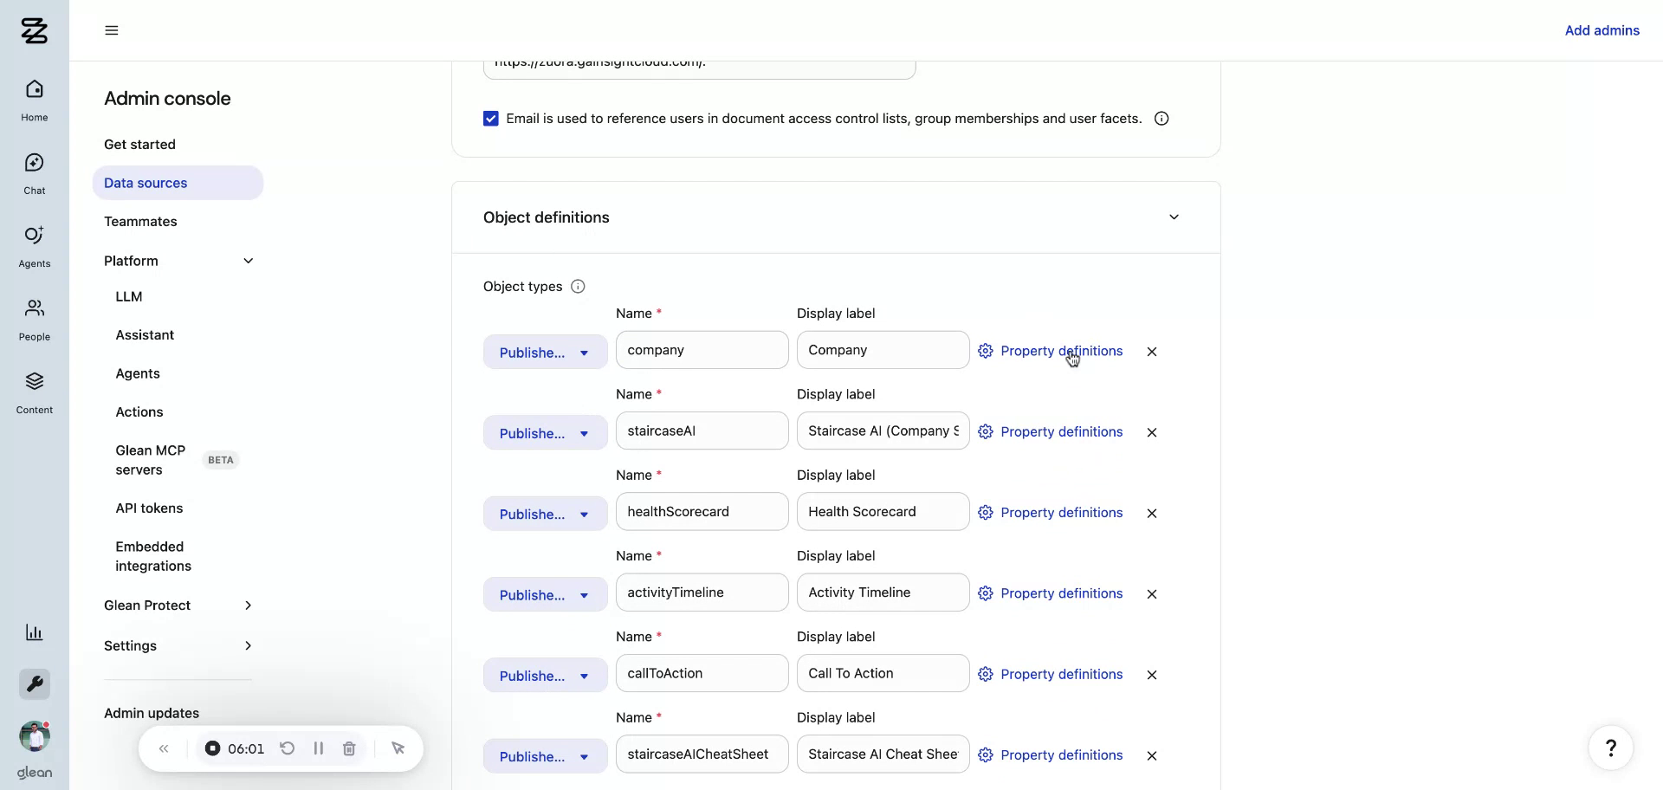
Task: Open the Home section in sidebar
Action: click(34, 97)
